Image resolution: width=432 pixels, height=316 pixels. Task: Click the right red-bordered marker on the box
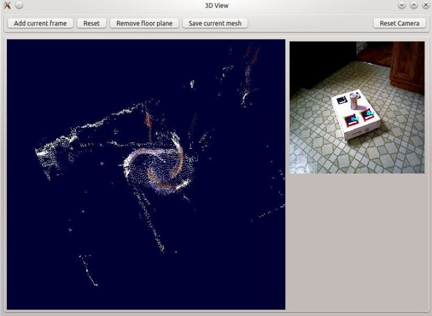pos(368,114)
